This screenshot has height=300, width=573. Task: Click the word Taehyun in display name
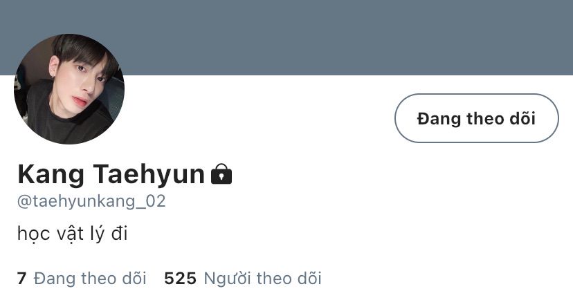point(149,174)
